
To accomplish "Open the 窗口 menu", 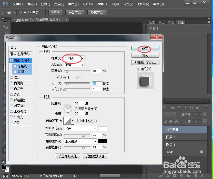I will click(143, 4).
